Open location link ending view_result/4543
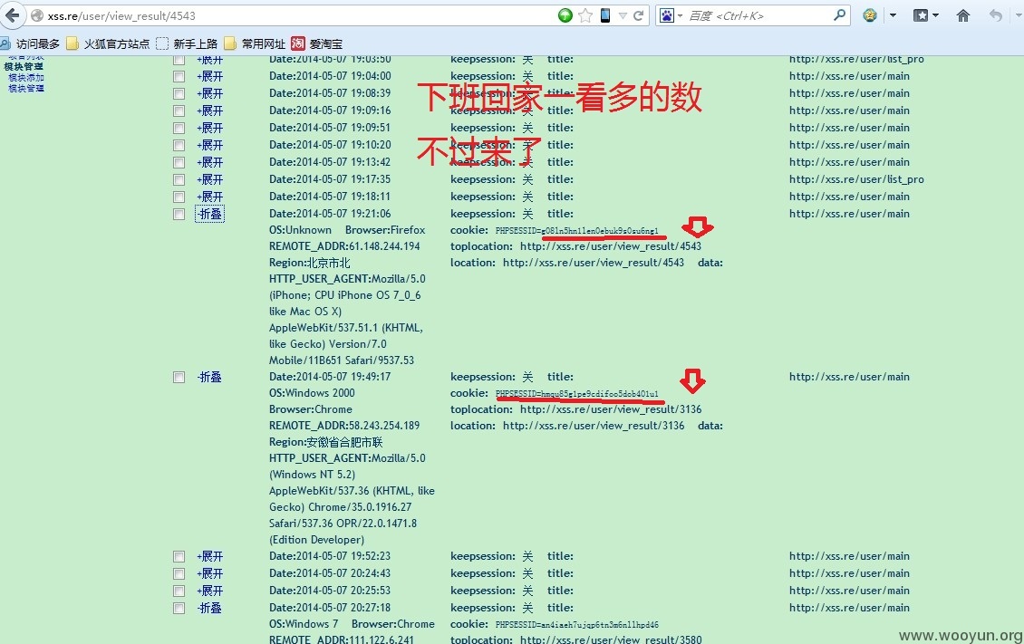The height and width of the screenshot is (644, 1024). (x=594, y=263)
